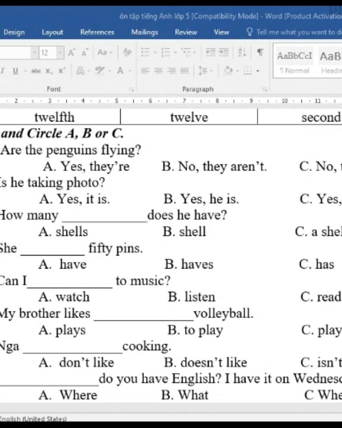Click the Grow Font icon
This screenshot has width=342, height=428.
click(71, 52)
